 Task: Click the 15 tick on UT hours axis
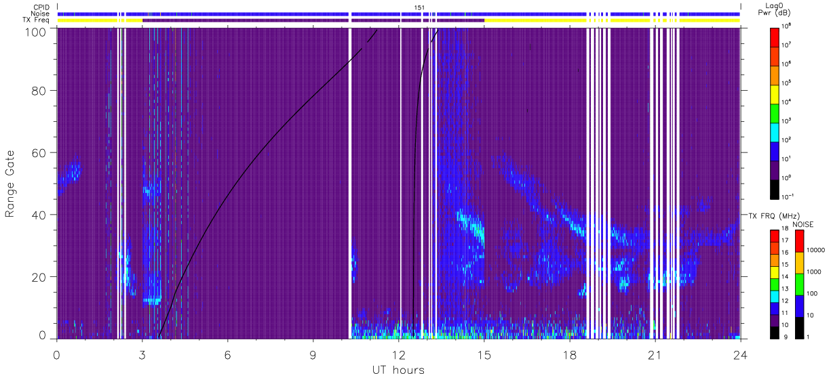click(484, 354)
